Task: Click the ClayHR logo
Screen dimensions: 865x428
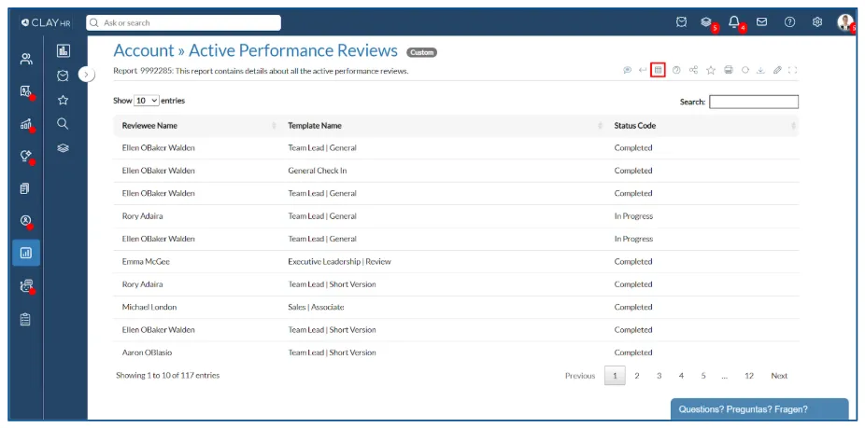Action: 46,22
